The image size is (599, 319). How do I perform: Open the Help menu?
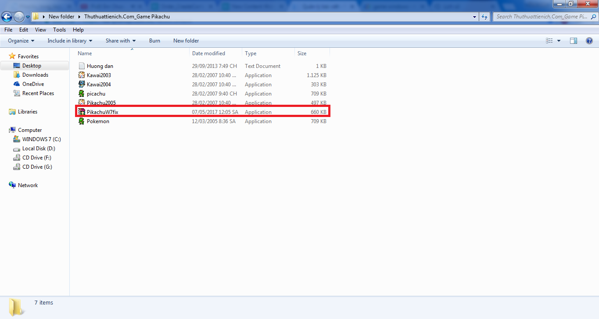pos(78,30)
